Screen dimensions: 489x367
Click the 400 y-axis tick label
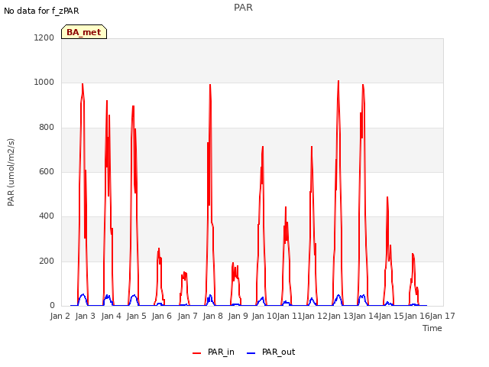[47, 216]
